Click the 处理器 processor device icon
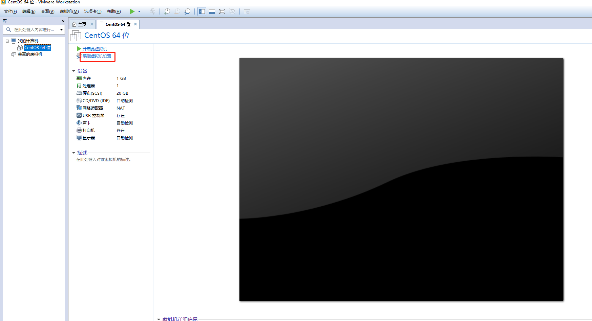 click(79, 86)
